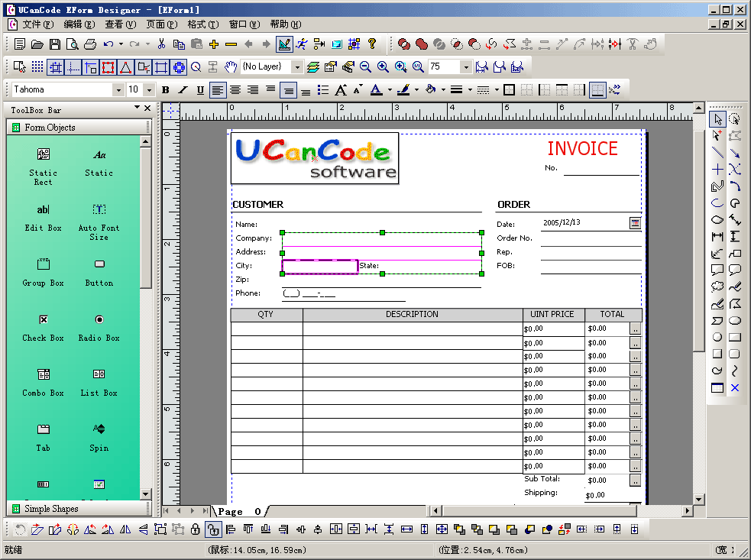
Task: Activate the hand pan tool
Action: [231, 67]
